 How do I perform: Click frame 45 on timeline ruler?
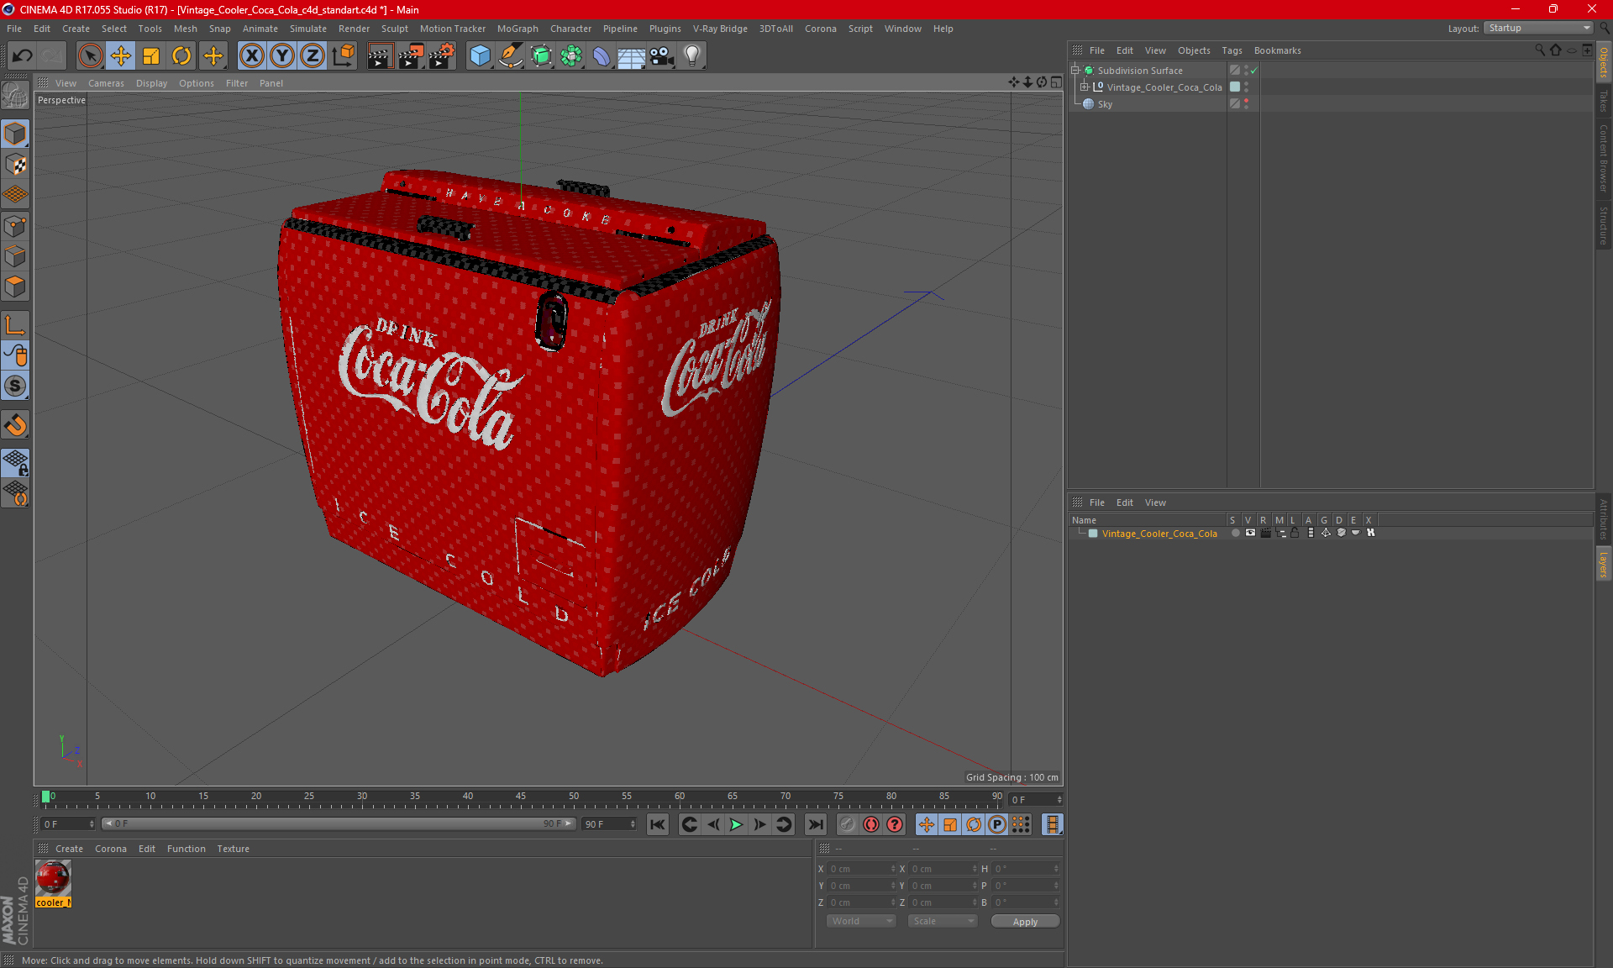(x=521, y=797)
